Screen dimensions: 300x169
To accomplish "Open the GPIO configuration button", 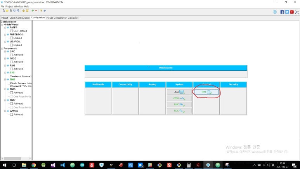I will point(179,98).
